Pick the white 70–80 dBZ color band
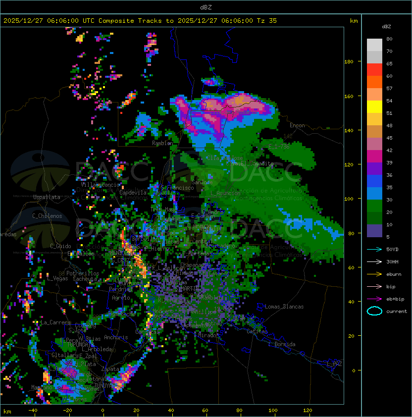412x417 pixels. pyautogui.click(x=374, y=45)
